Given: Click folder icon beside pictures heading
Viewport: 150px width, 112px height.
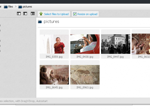Looking at the screenshot, I should coord(40,21).
